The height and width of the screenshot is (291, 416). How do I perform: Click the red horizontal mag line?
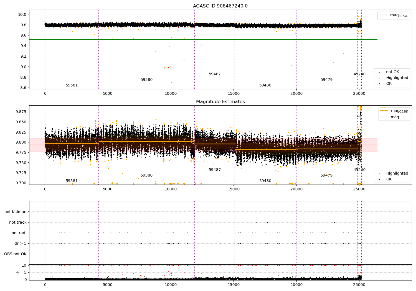203,145
